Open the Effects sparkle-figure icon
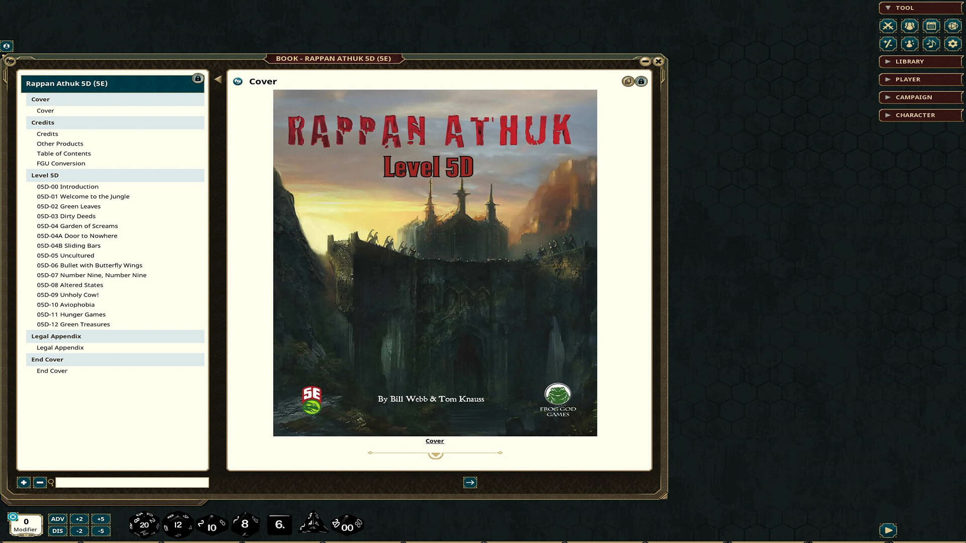The height and width of the screenshot is (543, 966). (x=909, y=44)
